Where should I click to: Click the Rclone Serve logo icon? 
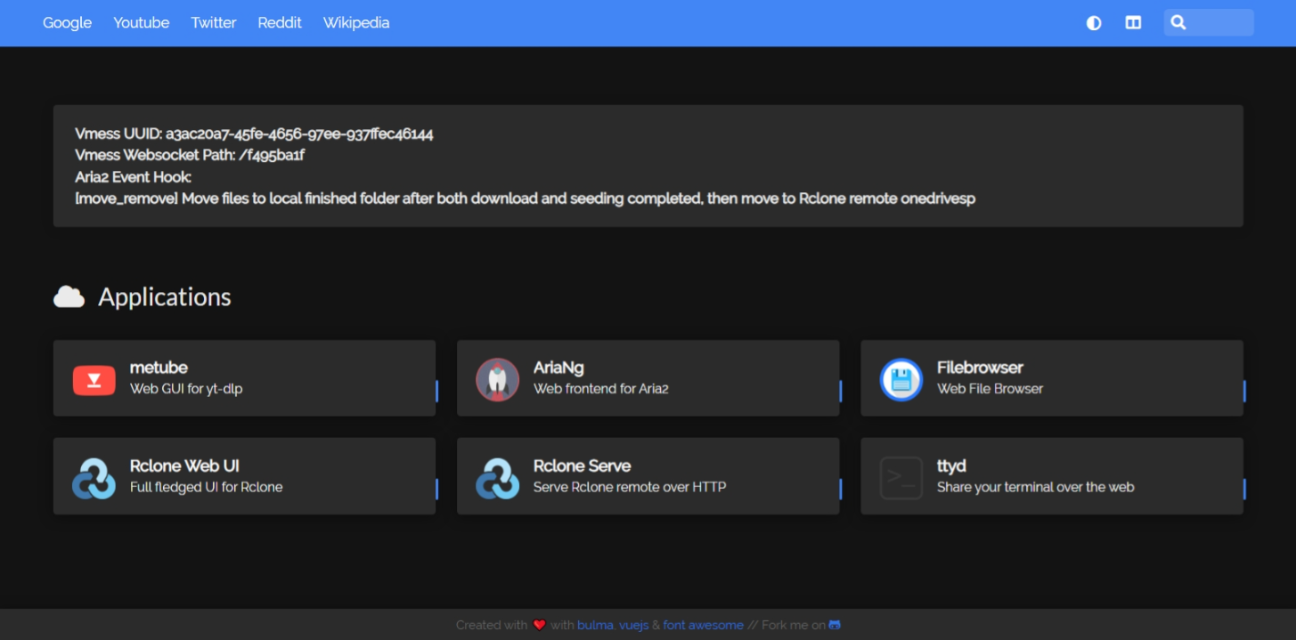498,478
